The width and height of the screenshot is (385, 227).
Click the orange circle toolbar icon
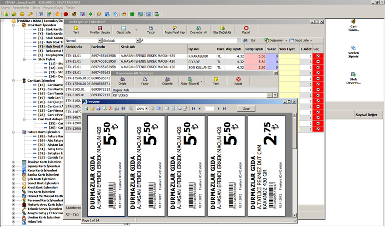(x=57, y=14)
